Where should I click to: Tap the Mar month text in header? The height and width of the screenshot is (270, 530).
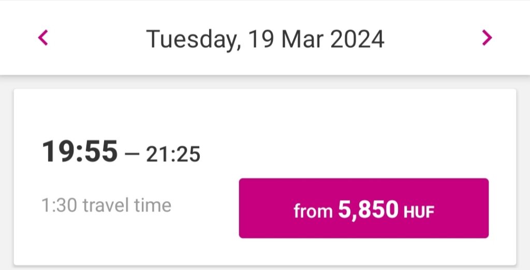pyautogui.click(x=302, y=39)
